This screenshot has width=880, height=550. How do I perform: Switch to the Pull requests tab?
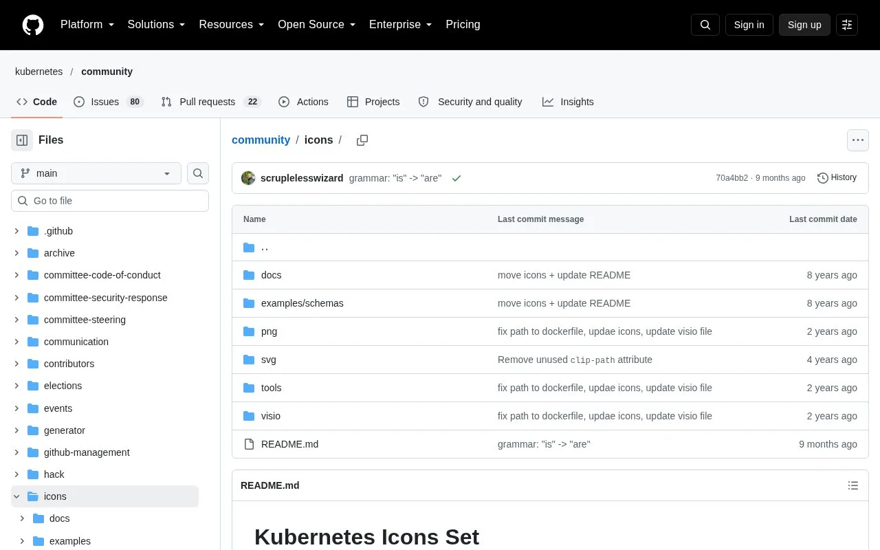click(x=211, y=102)
